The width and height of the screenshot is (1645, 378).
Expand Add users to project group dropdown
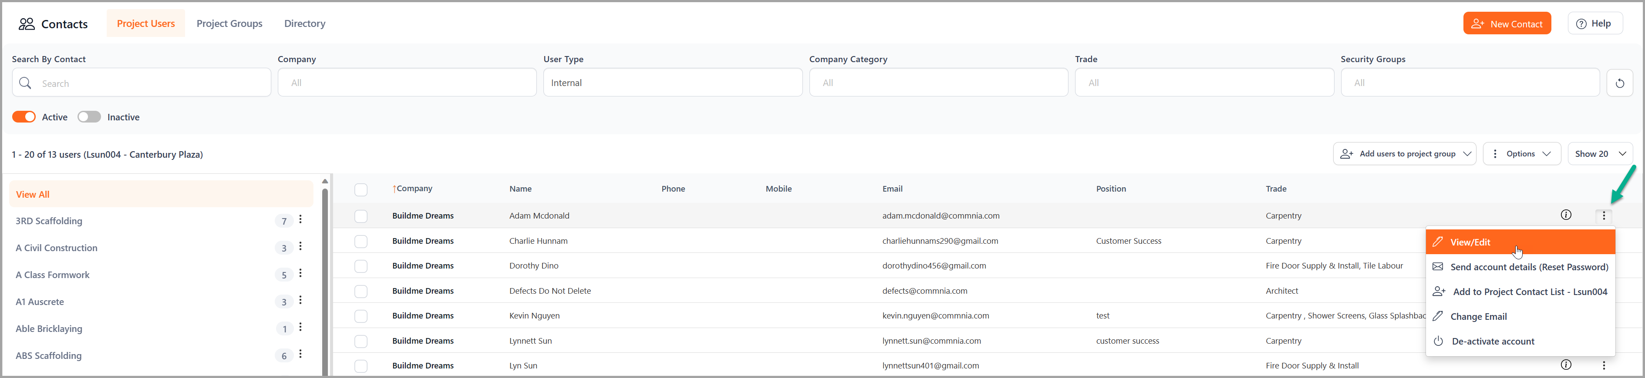[1404, 154]
